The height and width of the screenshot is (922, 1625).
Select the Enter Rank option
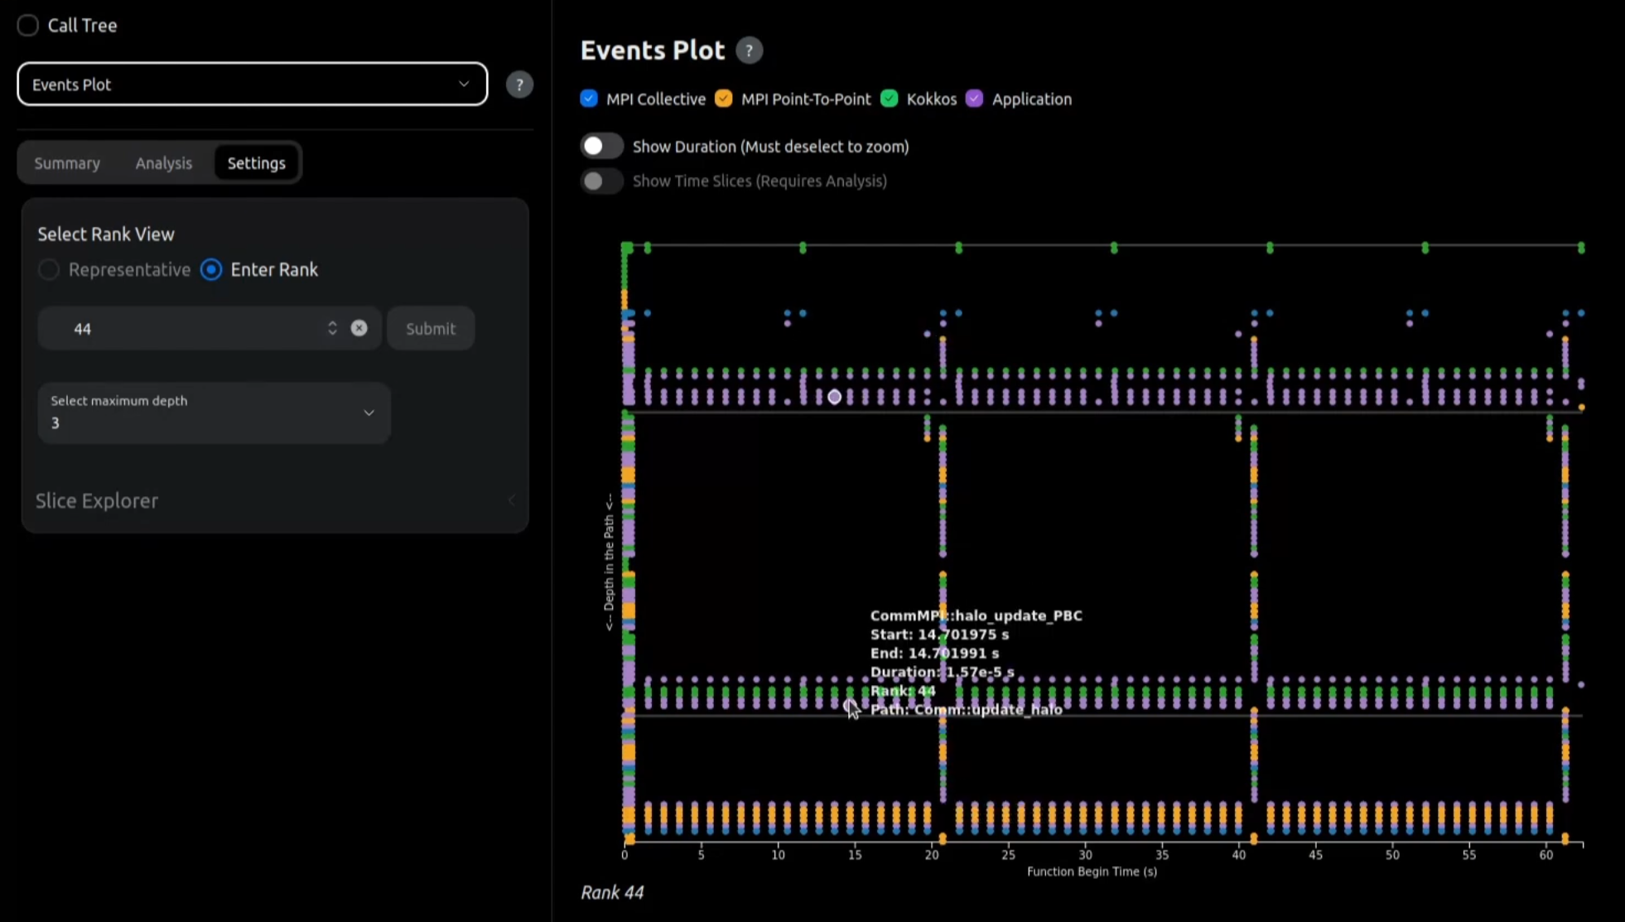(x=211, y=269)
